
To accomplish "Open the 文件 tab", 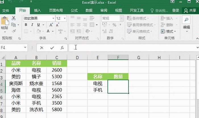I will click(6, 11).
